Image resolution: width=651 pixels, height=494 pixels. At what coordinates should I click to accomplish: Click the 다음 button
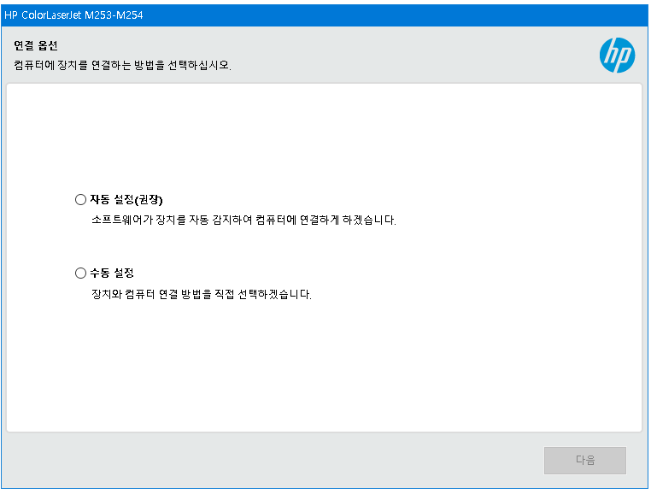585,460
